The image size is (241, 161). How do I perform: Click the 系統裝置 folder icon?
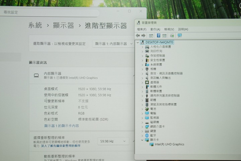point(147,65)
